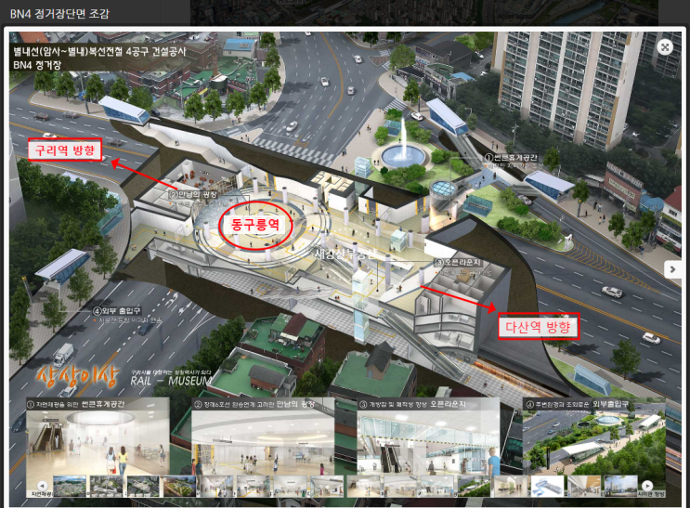690x508 pixels.
Task: Click the '①썬큰휴게공간' label near the fountain
Action: [511, 157]
